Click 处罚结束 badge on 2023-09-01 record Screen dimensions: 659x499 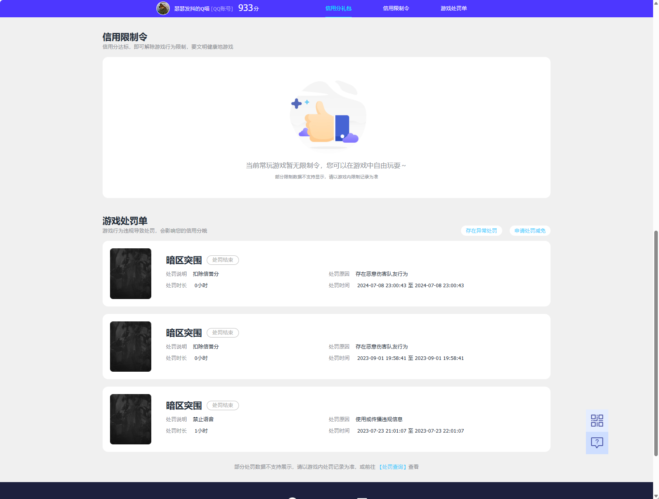223,333
